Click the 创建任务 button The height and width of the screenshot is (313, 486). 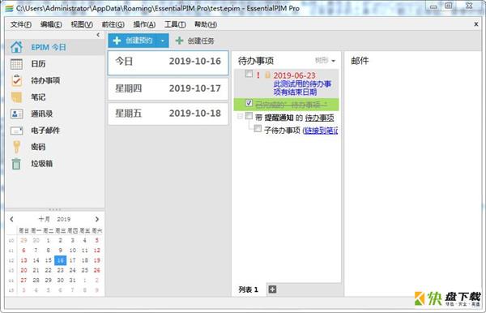coord(194,41)
